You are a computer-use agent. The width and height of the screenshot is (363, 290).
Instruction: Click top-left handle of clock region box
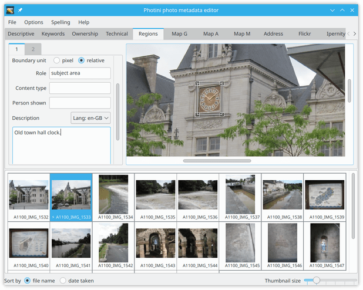pos(197,83)
